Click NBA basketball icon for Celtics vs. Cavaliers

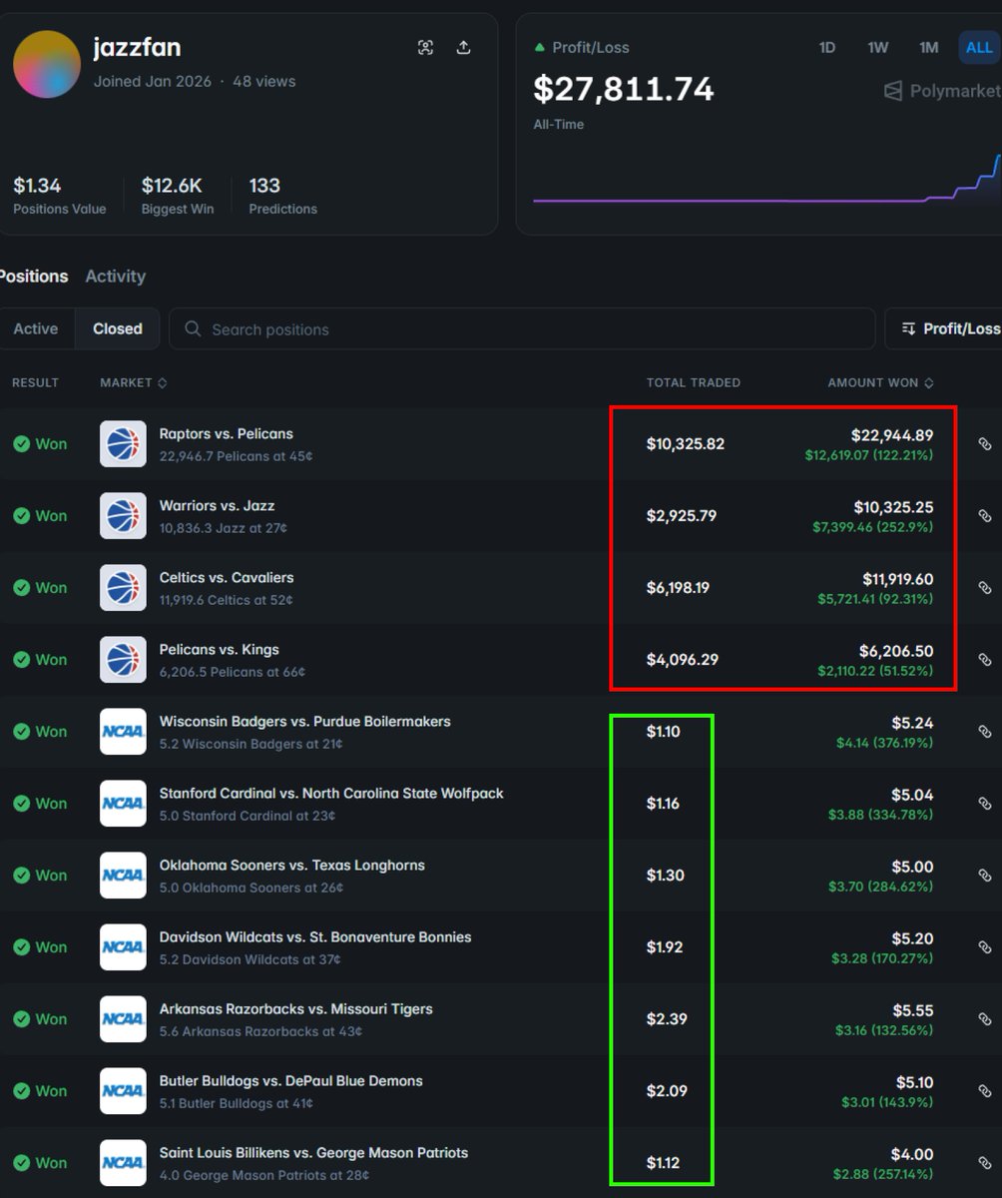pos(123,588)
